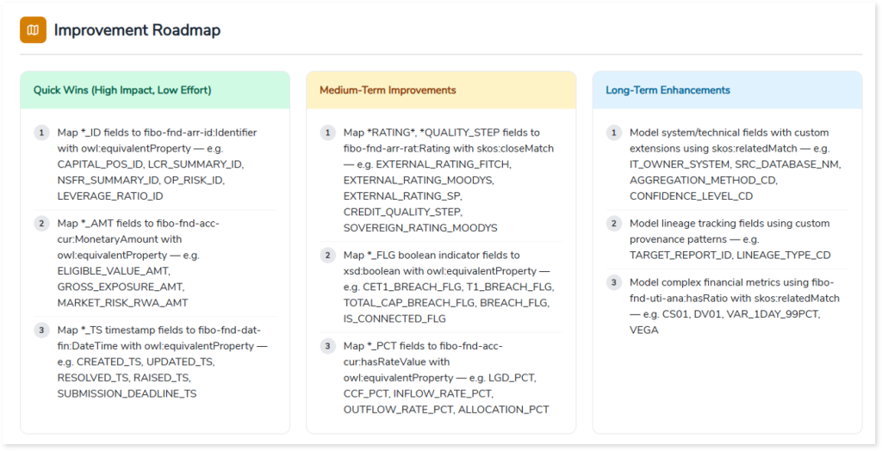Select the Medium-Term Improvements yellow header
This screenshot has width=882, height=451.
pos(388,90)
